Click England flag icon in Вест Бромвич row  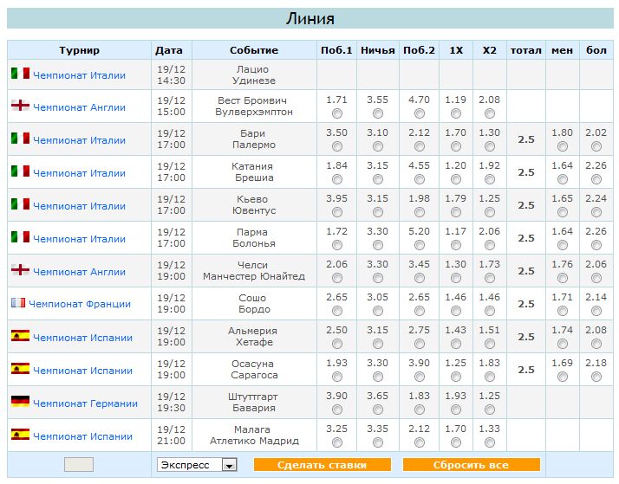pyautogui.click(x=20, y=106)
